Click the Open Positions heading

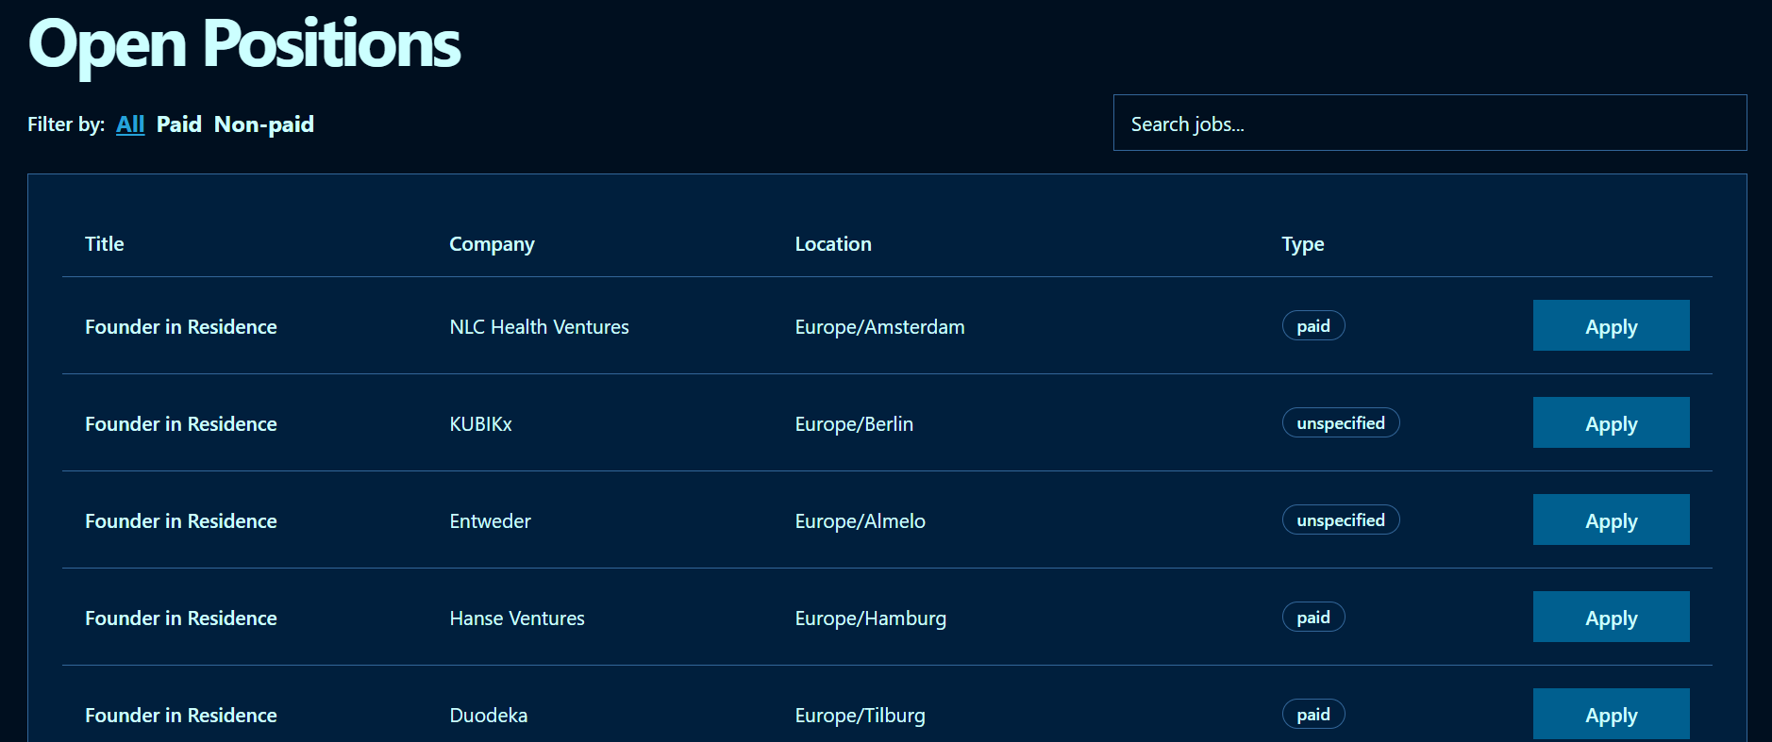click(x=244, y=44)
